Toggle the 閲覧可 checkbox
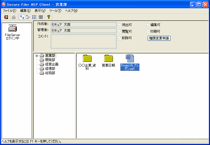210x145 pixels. pos(119,32)
